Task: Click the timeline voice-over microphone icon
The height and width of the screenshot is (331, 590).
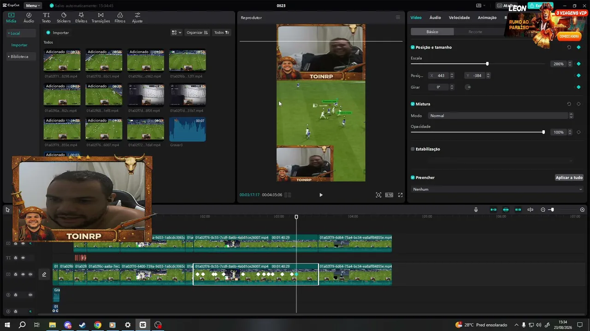Action: click(x=476, y=210)
